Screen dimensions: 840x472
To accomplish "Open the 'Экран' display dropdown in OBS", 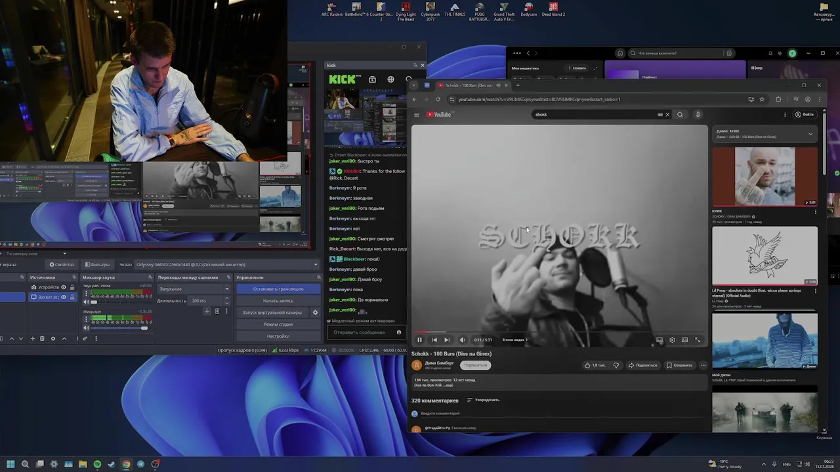I will (227, 265).
